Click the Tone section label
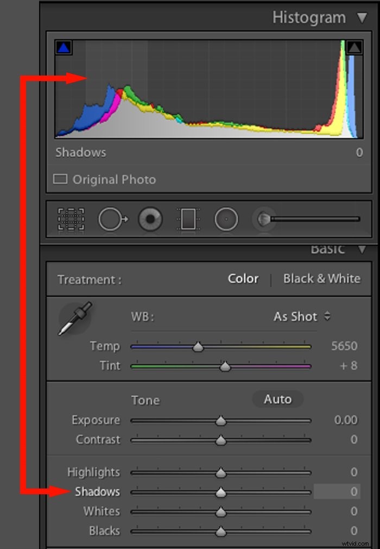 [145, 400]
